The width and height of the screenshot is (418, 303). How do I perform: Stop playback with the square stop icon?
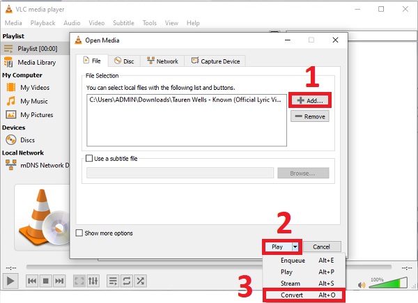45,281
